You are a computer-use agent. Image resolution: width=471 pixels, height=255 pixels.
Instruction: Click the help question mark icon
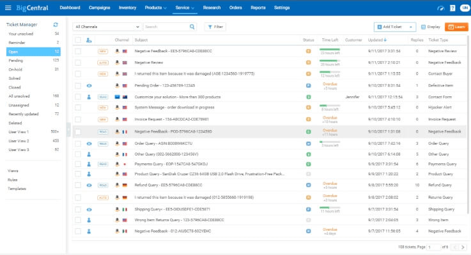(452, 8)
